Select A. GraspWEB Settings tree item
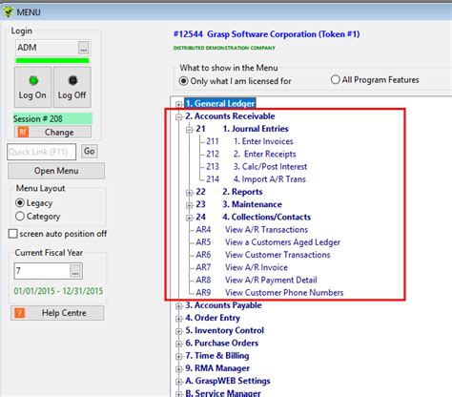Screen dimensions: 452x397 (x=228, y=381)
